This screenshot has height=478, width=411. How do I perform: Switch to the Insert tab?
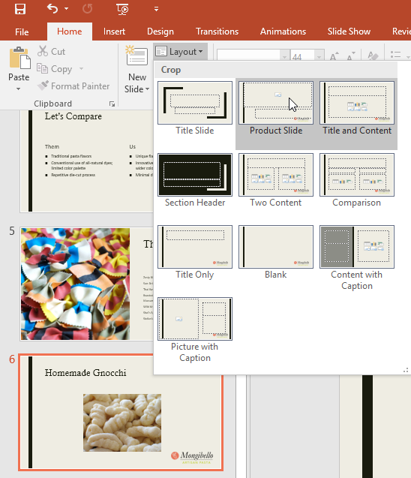coord(114,32)
